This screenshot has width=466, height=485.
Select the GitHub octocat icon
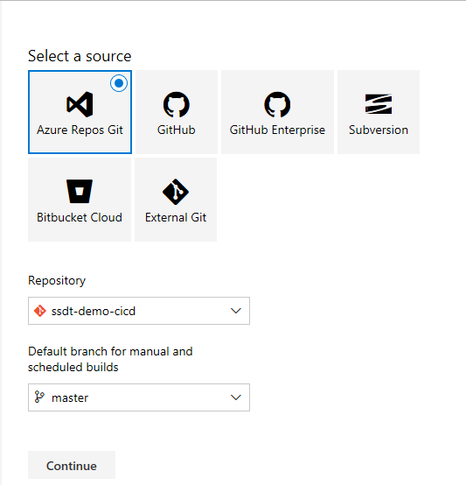click(x=177, y=104)
